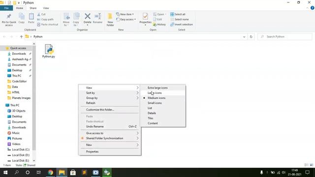Open 3D Objects in sidebar
Screen dimensions: 315x177
(19, 111)
